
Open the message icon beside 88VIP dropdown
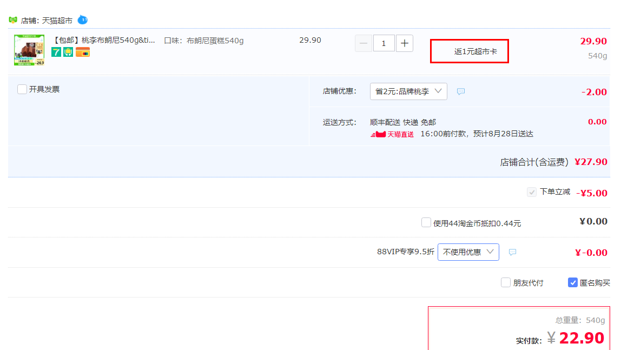(512, 252)
